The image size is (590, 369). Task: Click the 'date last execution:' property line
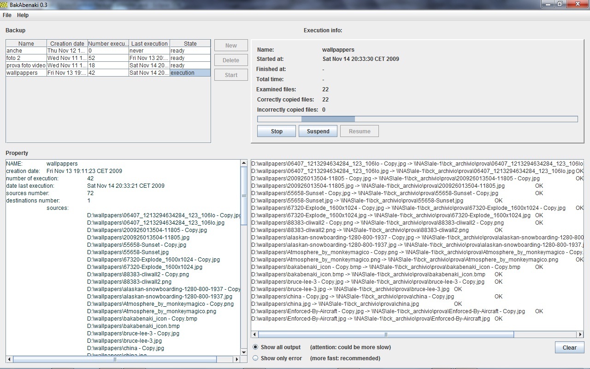pos(85,186)
